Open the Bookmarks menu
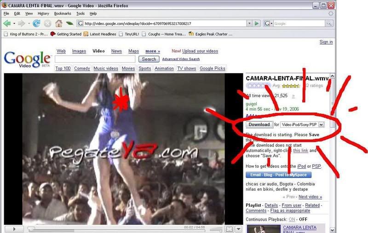 click(63, 14)
